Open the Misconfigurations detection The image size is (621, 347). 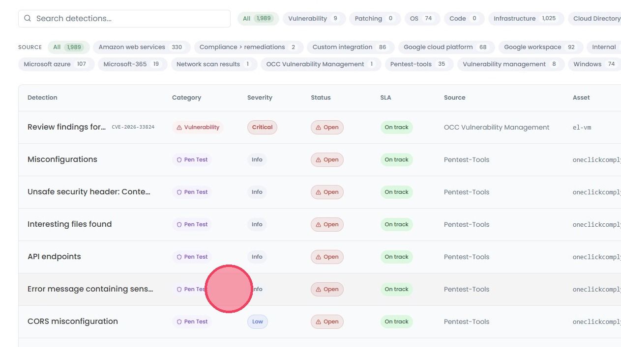point(62,160)
